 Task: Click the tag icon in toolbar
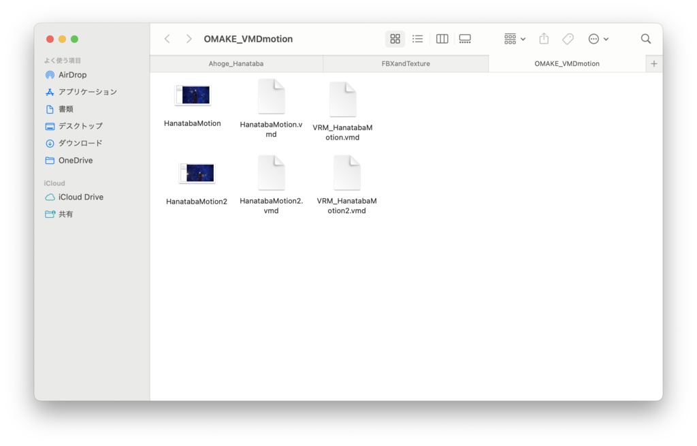pos(568,39)
